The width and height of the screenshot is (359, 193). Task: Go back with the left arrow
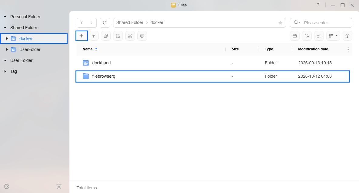(x=82, y=23)
